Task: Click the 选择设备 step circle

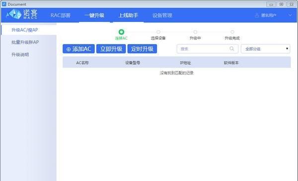Action: coord(158,32)
